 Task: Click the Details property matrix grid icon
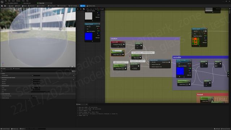tap(73, 71)
